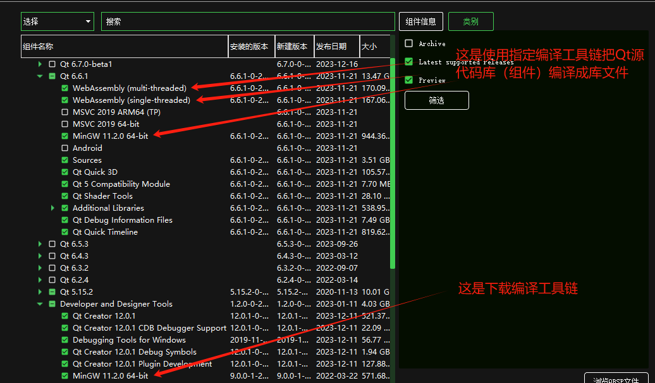Click the 搜索 search field
The height and width of the screenshot is (383, 655).
tap(248, 21)
